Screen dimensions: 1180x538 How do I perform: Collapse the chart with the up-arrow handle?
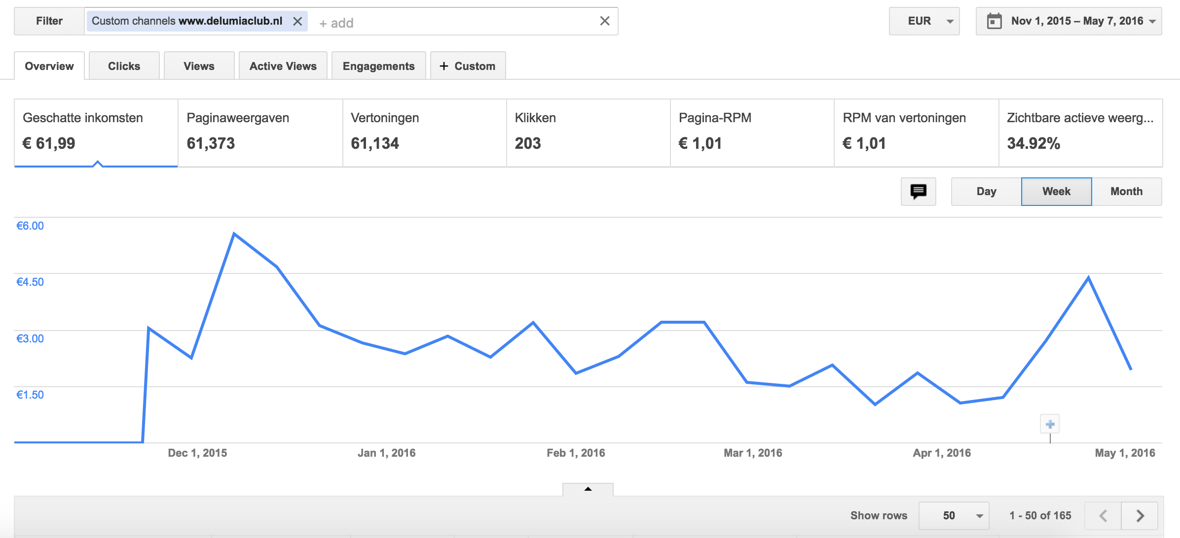588,489
